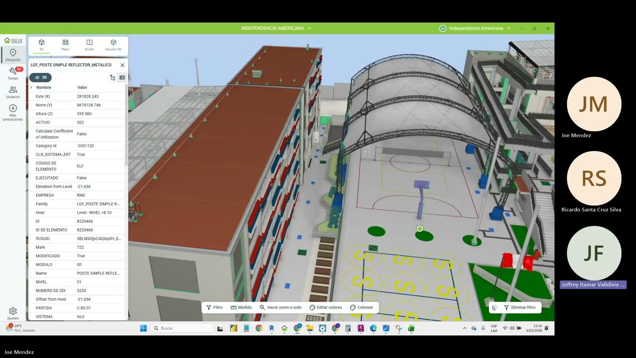Open Microsoft Edge from the taskbar
The width and height of the screenshot is (636, 358).
[373, 328]
